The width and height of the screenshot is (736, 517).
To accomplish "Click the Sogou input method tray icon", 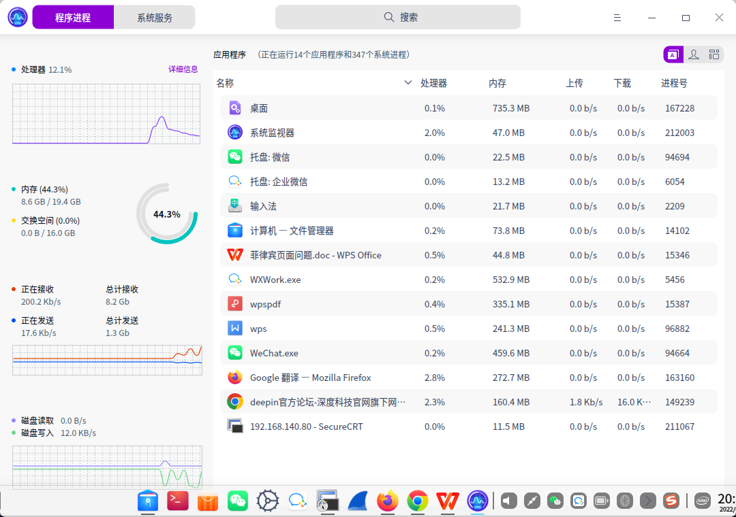I will pyautogui.click(x=671, y=501).
